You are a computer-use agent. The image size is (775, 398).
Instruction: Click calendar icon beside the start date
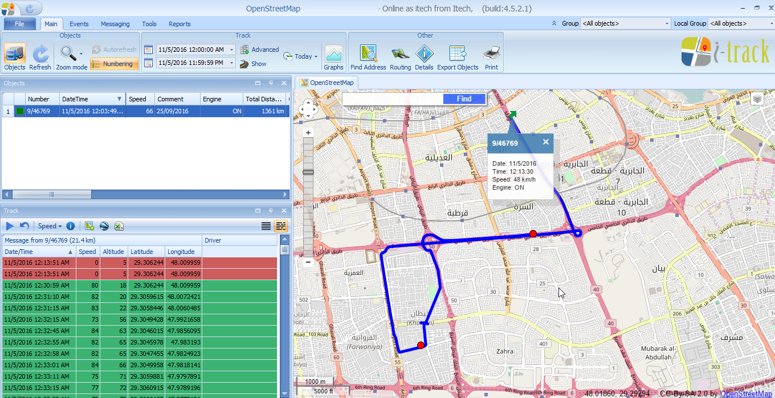click(x=148, y=50)
